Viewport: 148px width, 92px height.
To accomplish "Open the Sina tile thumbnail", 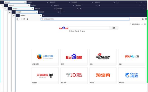I will point(103,57).
